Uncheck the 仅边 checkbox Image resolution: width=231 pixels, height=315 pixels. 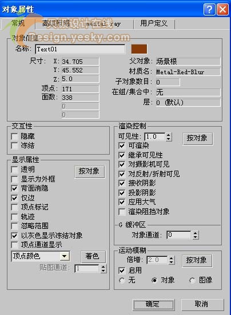coord(15,198)
